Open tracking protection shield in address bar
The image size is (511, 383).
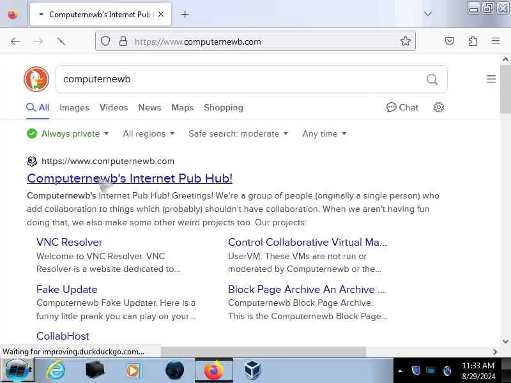105,41
